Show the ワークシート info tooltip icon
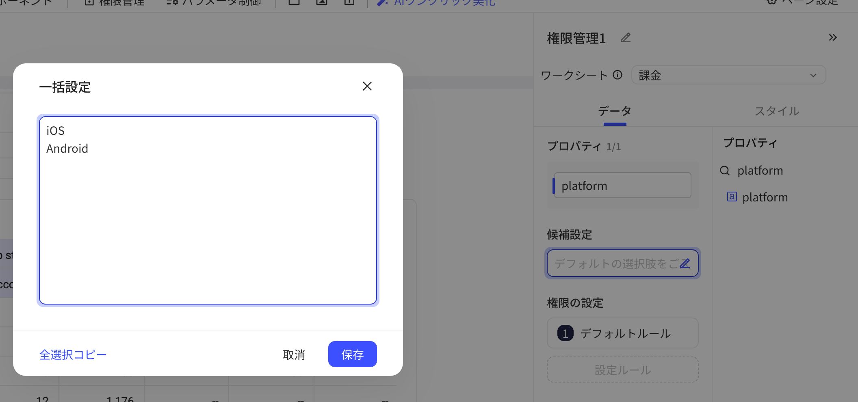 click(x=617, y=75)
